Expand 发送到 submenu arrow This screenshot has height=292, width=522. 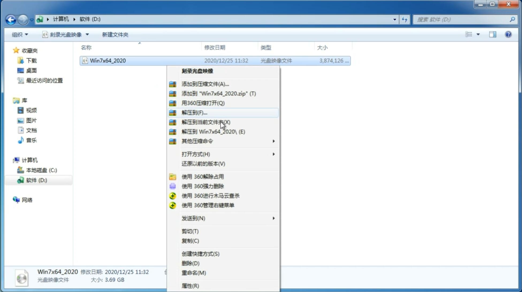(x=273, y=218)
